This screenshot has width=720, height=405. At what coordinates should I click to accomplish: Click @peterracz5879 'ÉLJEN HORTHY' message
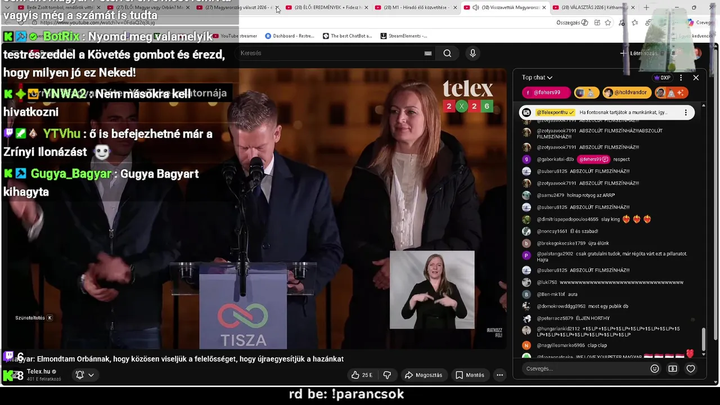(x=565, y=318)
